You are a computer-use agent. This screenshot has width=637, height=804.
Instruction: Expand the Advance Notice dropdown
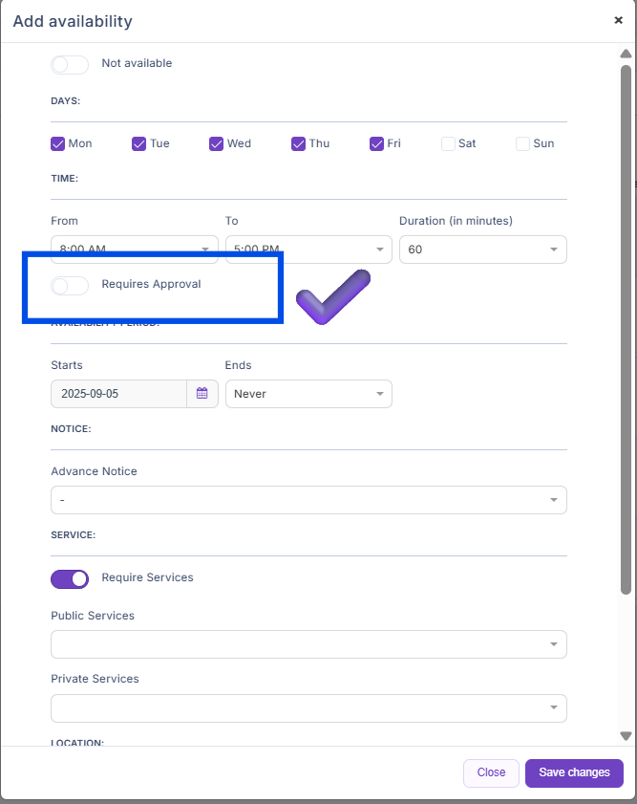pyautogui.click(x=308, y=500)
